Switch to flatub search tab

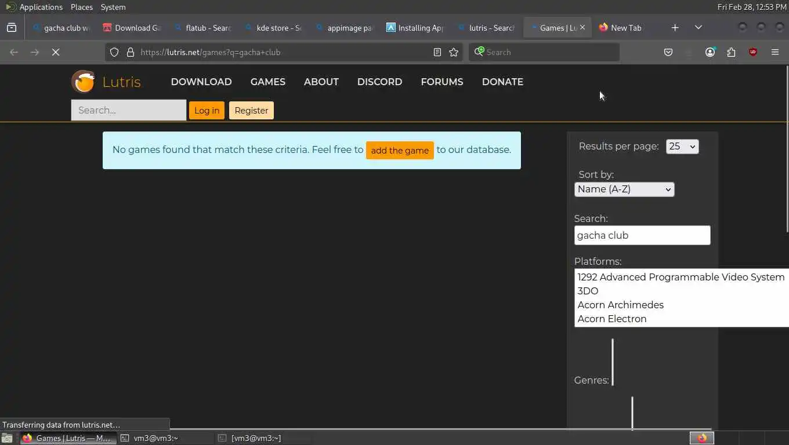pyautogui.click(x=203, y=28)
